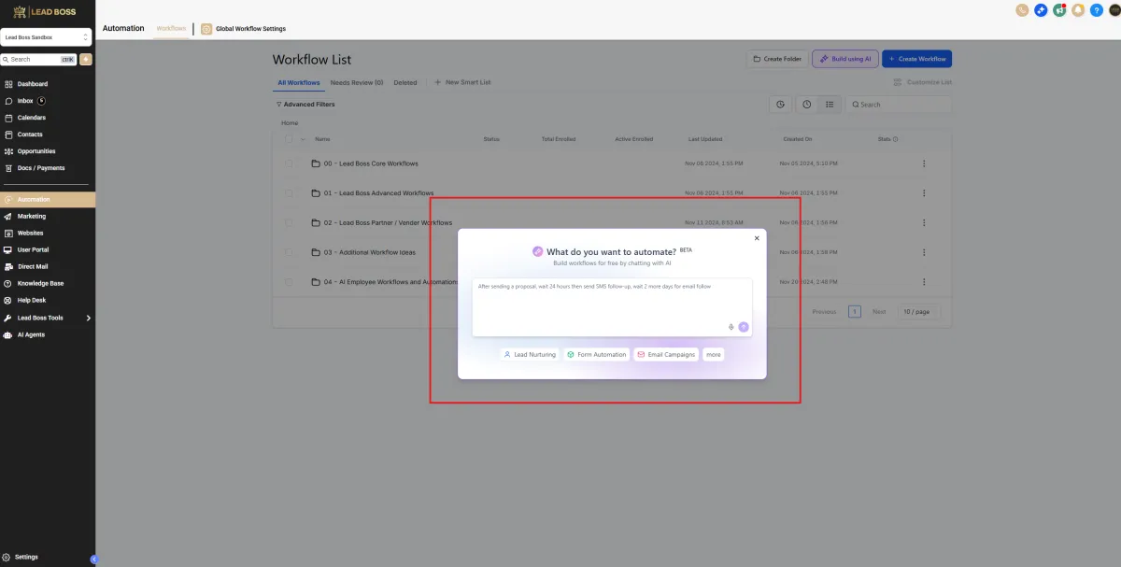Click the Build using AI button
This screenshot has width=1121, height=567.
tap(844, 59)
